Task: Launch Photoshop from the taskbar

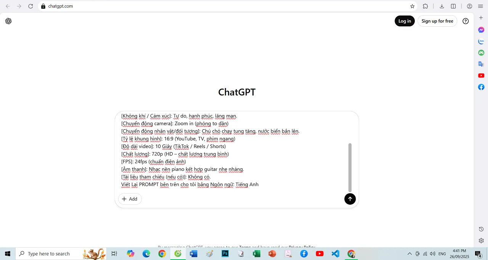Action: click(x=225, y=254)
